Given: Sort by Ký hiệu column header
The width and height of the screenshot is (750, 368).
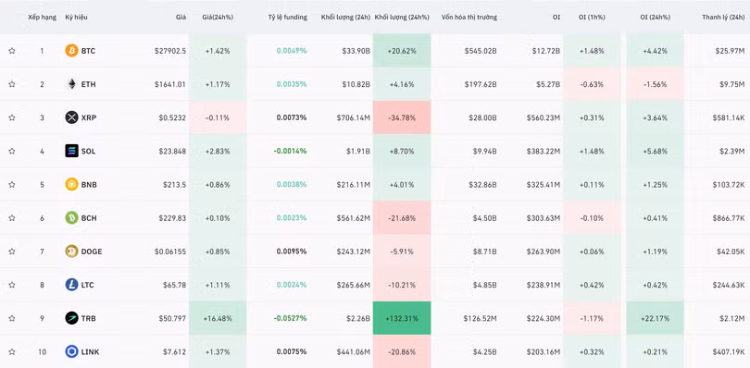Looking at the screenshot, I should [x=76, y=18].
